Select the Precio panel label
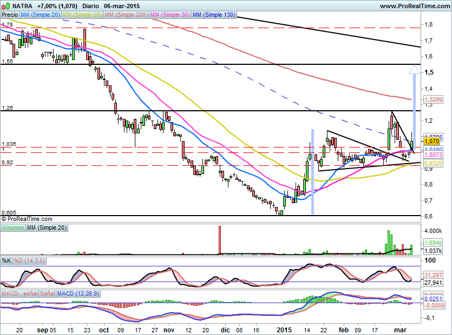452x335 pixels. [10, 15]
